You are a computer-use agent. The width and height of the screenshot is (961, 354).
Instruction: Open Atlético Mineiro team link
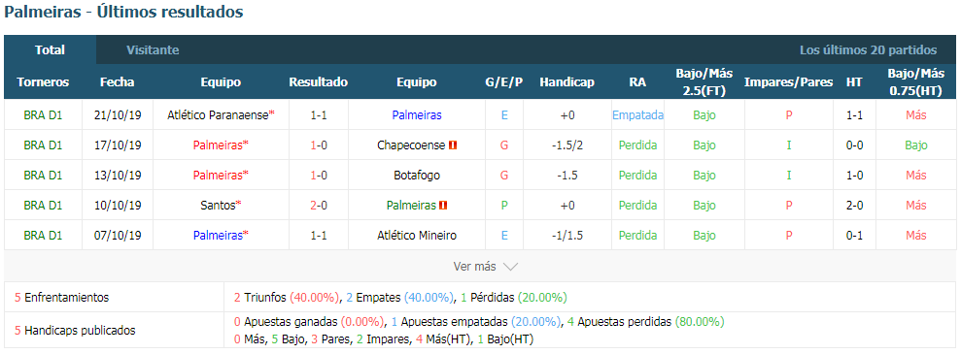click(x=417, y=236)
